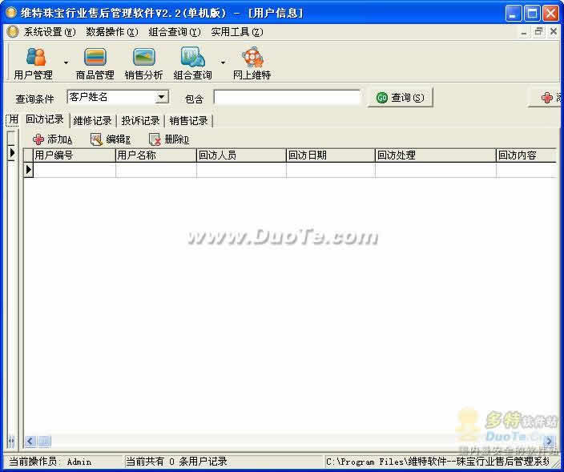Click the grid row selector arrow
Image resolution: width=564 pixels, height=472 pixels.
pyautogui.click(x=28, y=170)
